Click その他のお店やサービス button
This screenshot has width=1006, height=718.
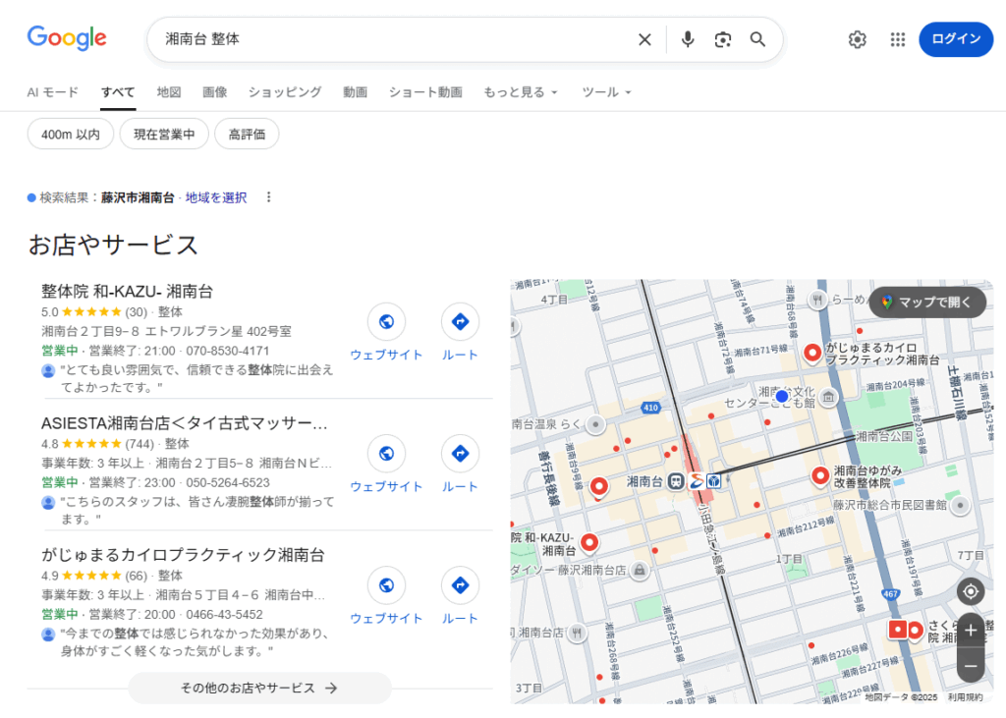coord(259,688)
